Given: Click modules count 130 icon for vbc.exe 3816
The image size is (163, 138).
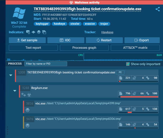Looking at the screenshot, I should [148, 109].
